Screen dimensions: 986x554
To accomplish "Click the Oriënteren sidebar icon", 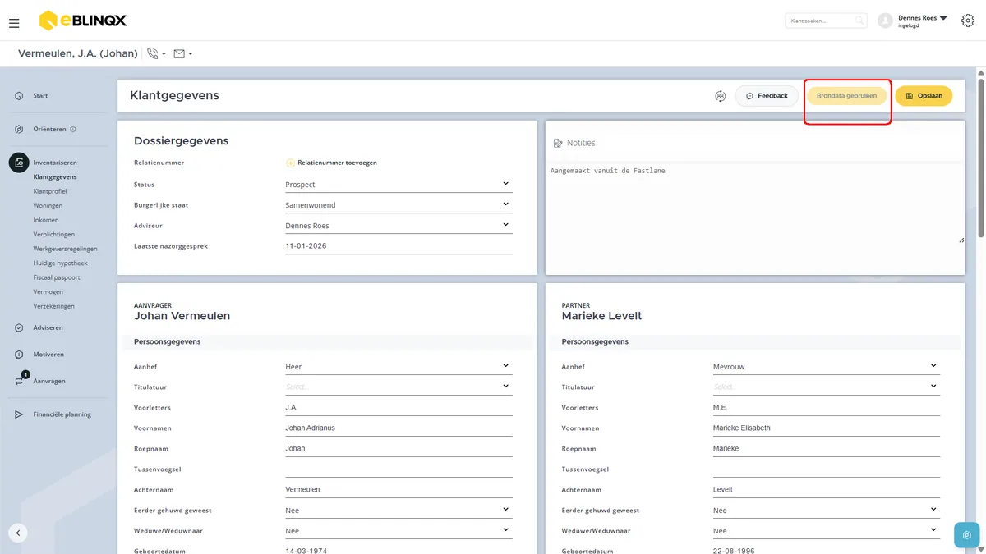I will pos(18,129).
